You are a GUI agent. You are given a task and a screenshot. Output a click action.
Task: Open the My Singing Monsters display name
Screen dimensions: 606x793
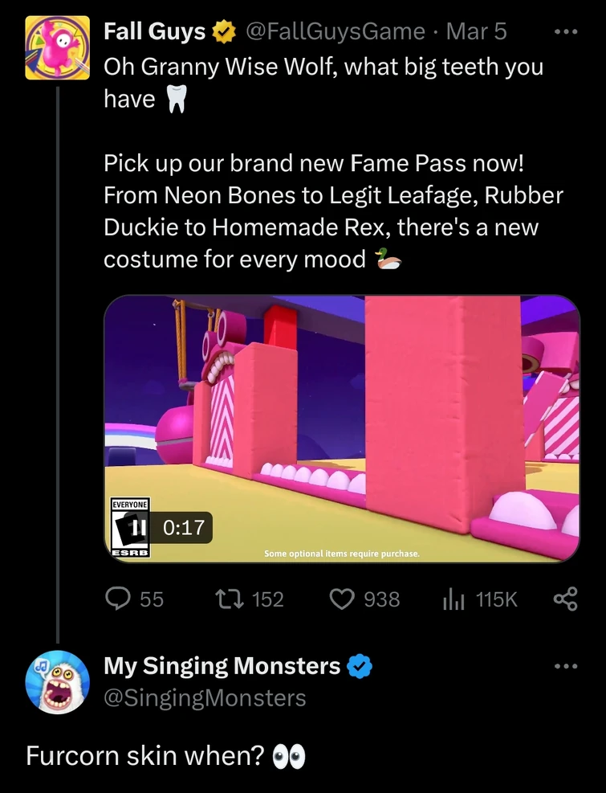222,666
